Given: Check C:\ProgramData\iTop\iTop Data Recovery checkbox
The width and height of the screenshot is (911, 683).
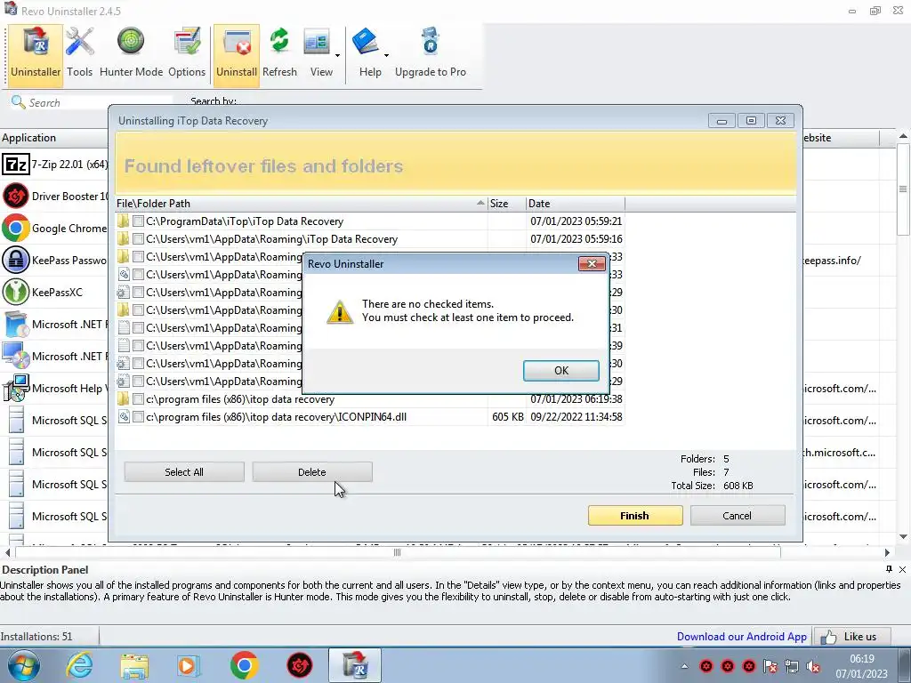Looking at the screenshot, I should coord(138,221).
